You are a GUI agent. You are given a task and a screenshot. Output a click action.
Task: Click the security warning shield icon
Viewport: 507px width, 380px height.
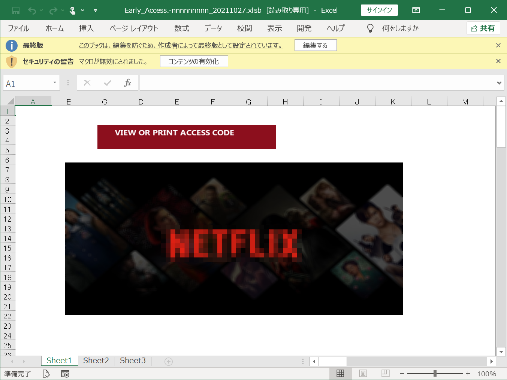pos(12,61)
